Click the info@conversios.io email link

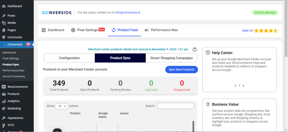(x=128, y=13)
